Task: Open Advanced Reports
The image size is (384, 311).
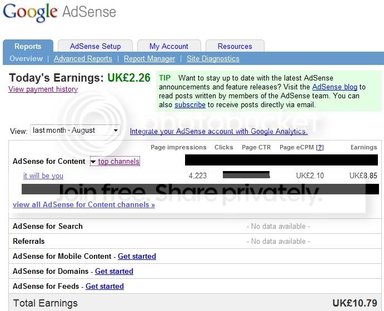Action: pos(83,58)
